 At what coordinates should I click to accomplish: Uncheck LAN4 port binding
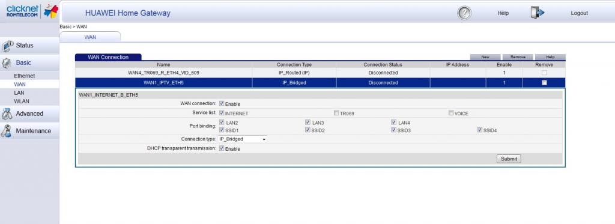point(394,123)
